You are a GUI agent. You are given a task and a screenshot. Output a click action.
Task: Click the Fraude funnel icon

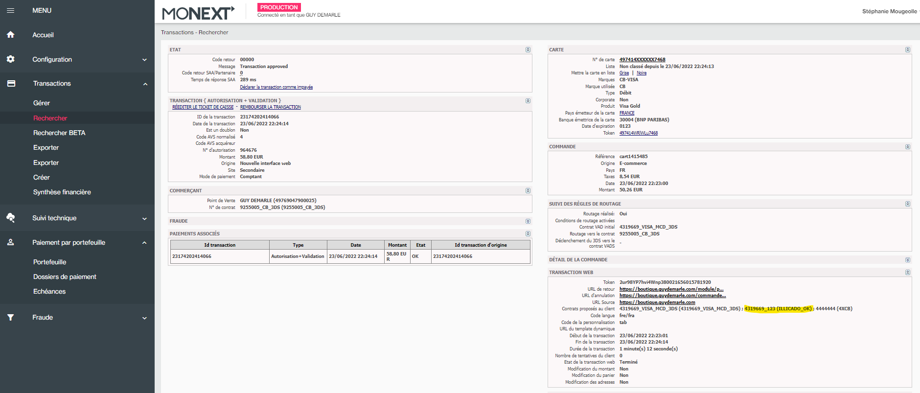10,318
